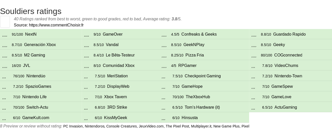Open the JeuxVideo.com unrated review link
This screenshot has width=332, height=129.
(151, 126)
